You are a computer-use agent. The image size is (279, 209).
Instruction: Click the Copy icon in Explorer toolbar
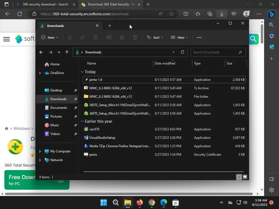click(x=83, y=38)
